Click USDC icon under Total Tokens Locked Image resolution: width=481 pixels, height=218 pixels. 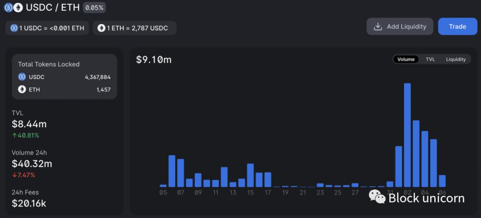coord(22,77)
